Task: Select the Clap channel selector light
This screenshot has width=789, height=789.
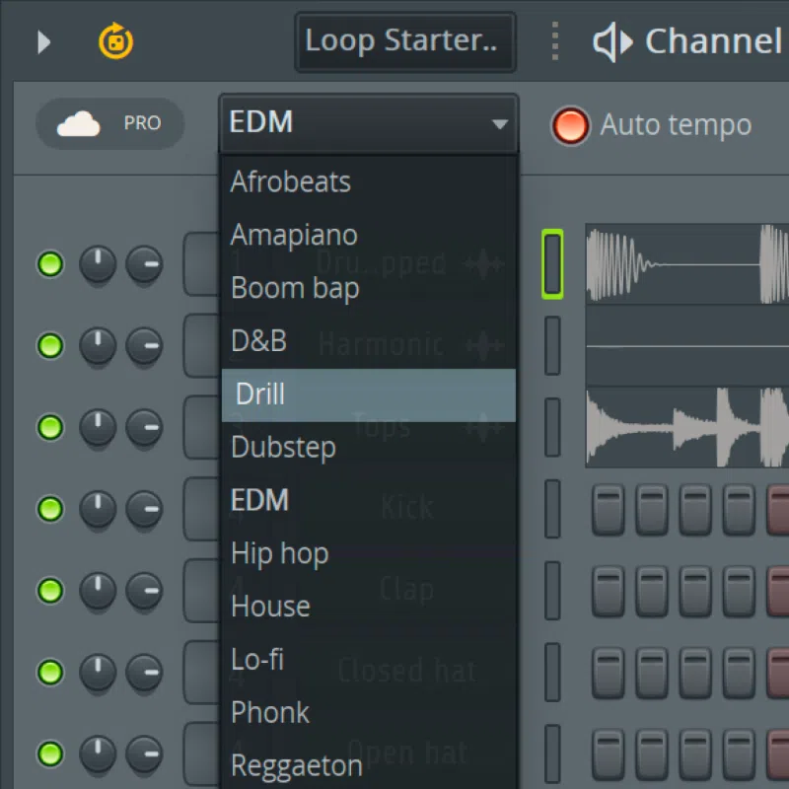Action: click(x=552, y=590)
